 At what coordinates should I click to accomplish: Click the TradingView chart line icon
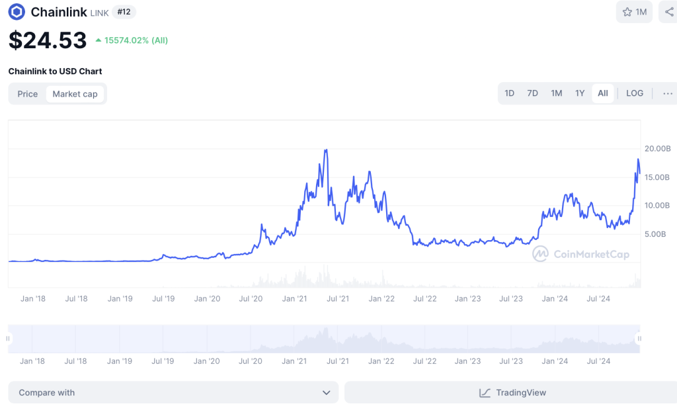[485, 393]
